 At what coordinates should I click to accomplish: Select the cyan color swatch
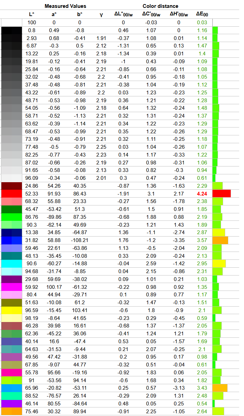coord(12,264)
